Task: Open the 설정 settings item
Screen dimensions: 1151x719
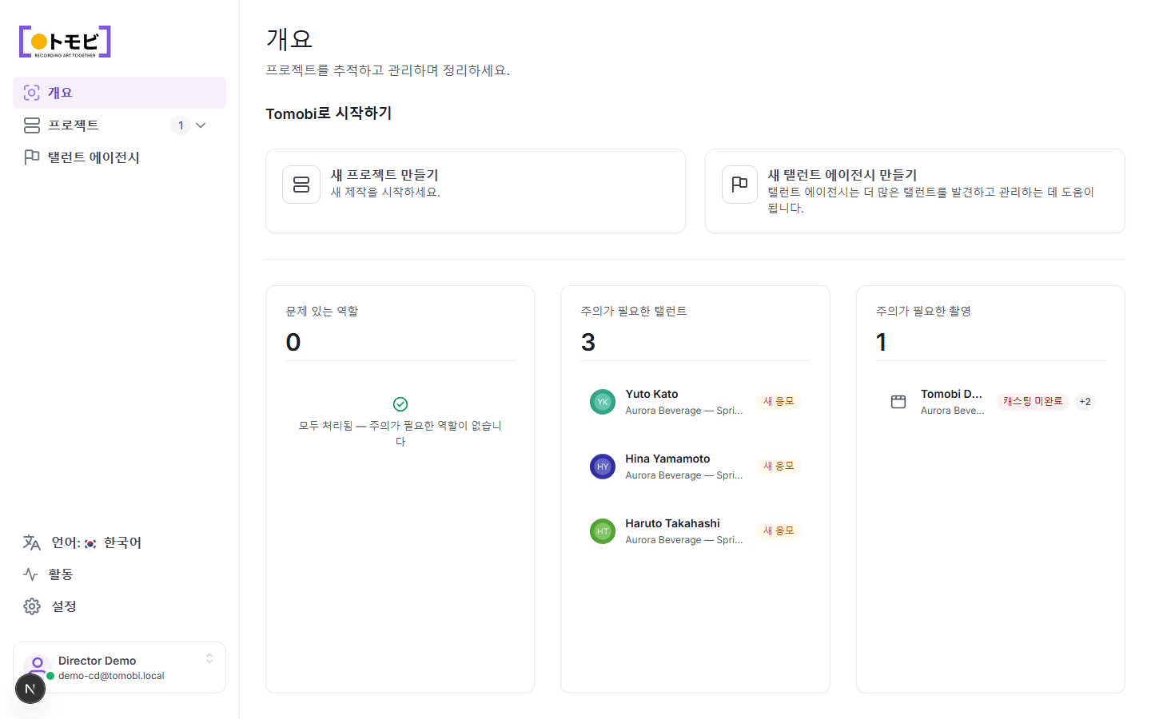Action: coord(119,606)
